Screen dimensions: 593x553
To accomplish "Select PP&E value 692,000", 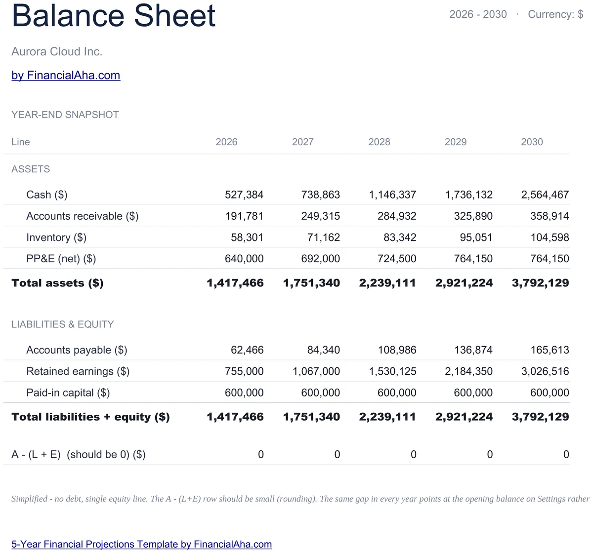I will coord(321,259).
